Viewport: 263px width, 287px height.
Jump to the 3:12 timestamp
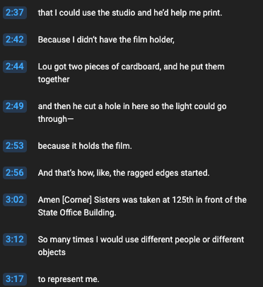pyautogui.click(x=15, y=240)
